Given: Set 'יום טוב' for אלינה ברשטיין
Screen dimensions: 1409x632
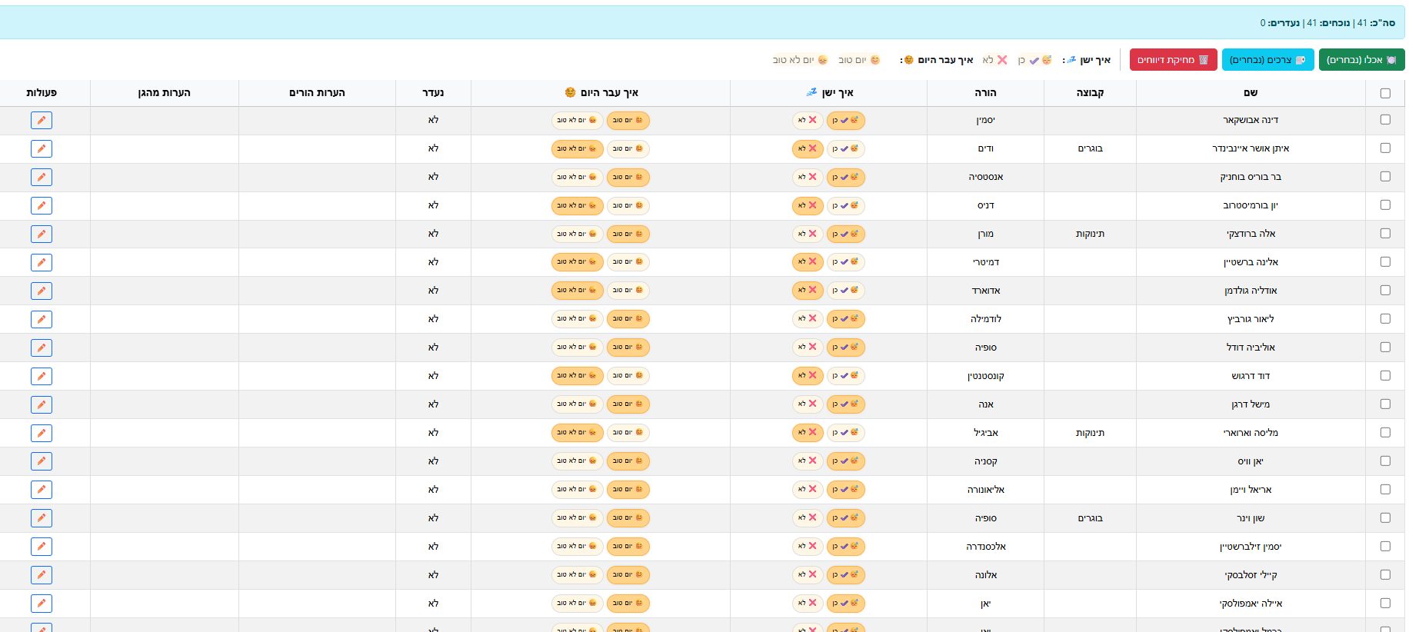Looking at the screenshot, I should [628, 262].
